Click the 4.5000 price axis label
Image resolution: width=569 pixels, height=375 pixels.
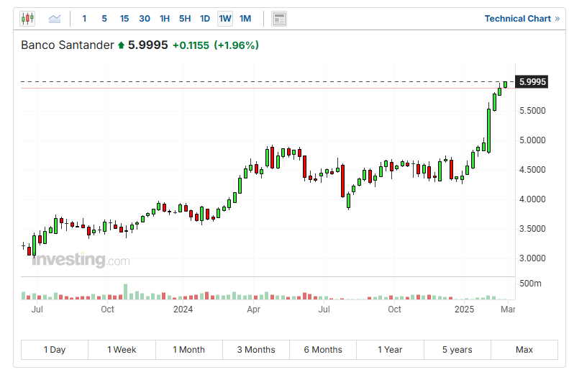[532, 170]
